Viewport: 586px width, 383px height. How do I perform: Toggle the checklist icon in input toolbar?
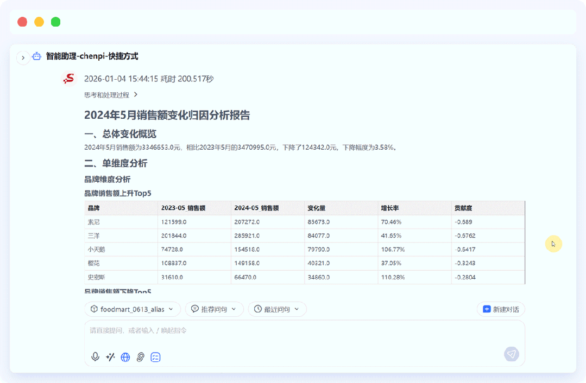(155, 357)
